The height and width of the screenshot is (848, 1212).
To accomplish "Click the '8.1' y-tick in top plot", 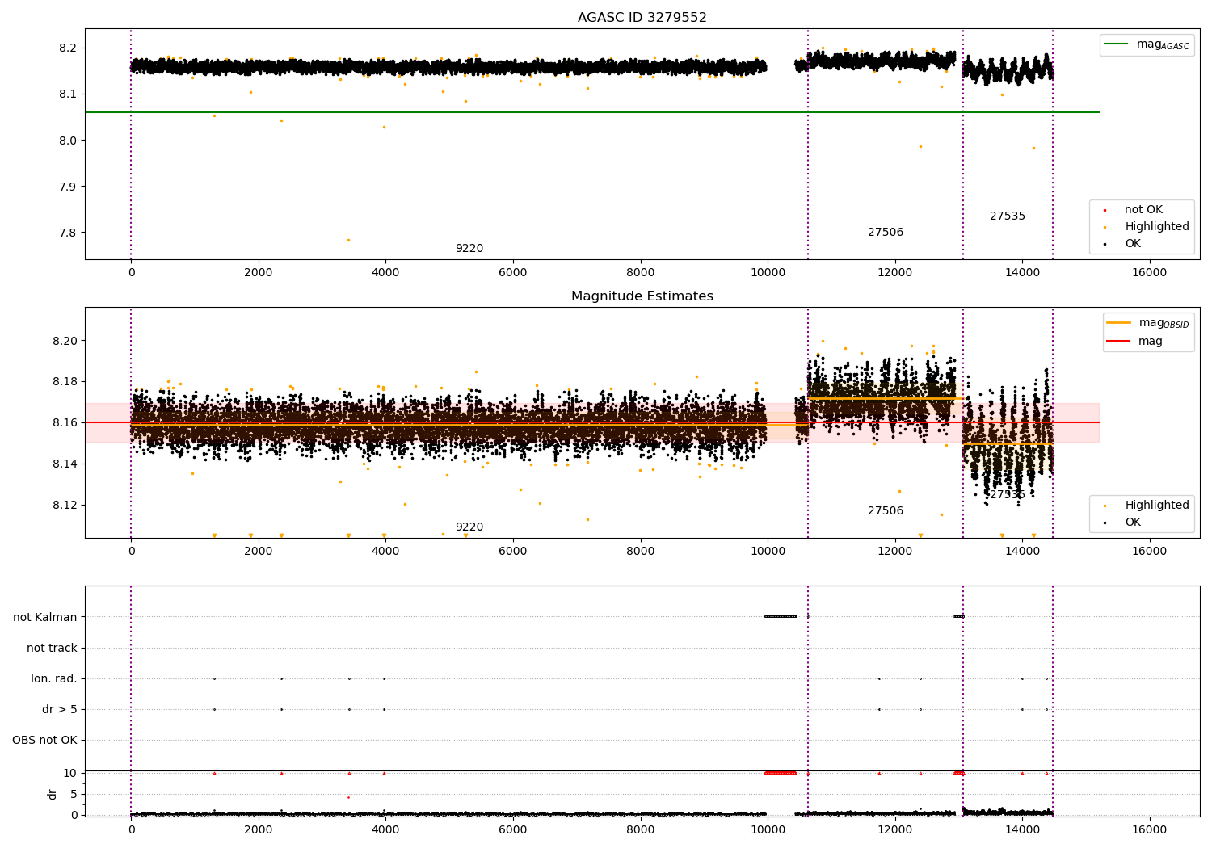I will pyautogui.click(x=67, y=94).
